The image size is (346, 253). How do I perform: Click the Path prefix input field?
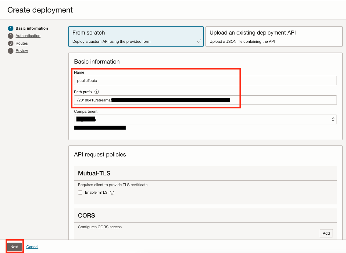205,100
